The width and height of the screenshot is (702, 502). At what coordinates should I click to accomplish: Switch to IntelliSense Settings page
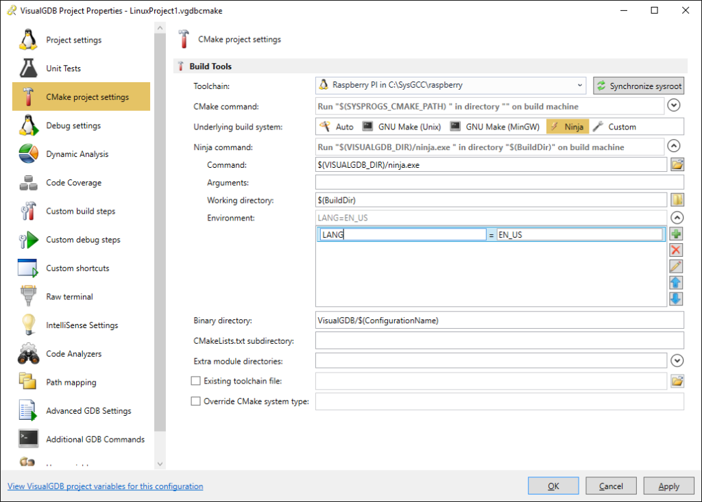(82, 325)
